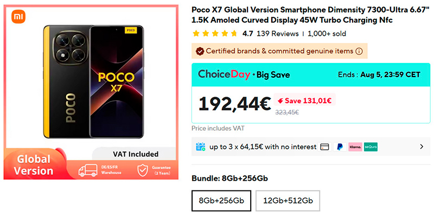Click the five-star rating display
The image size is (434, 216).
[x=215, y=34]
